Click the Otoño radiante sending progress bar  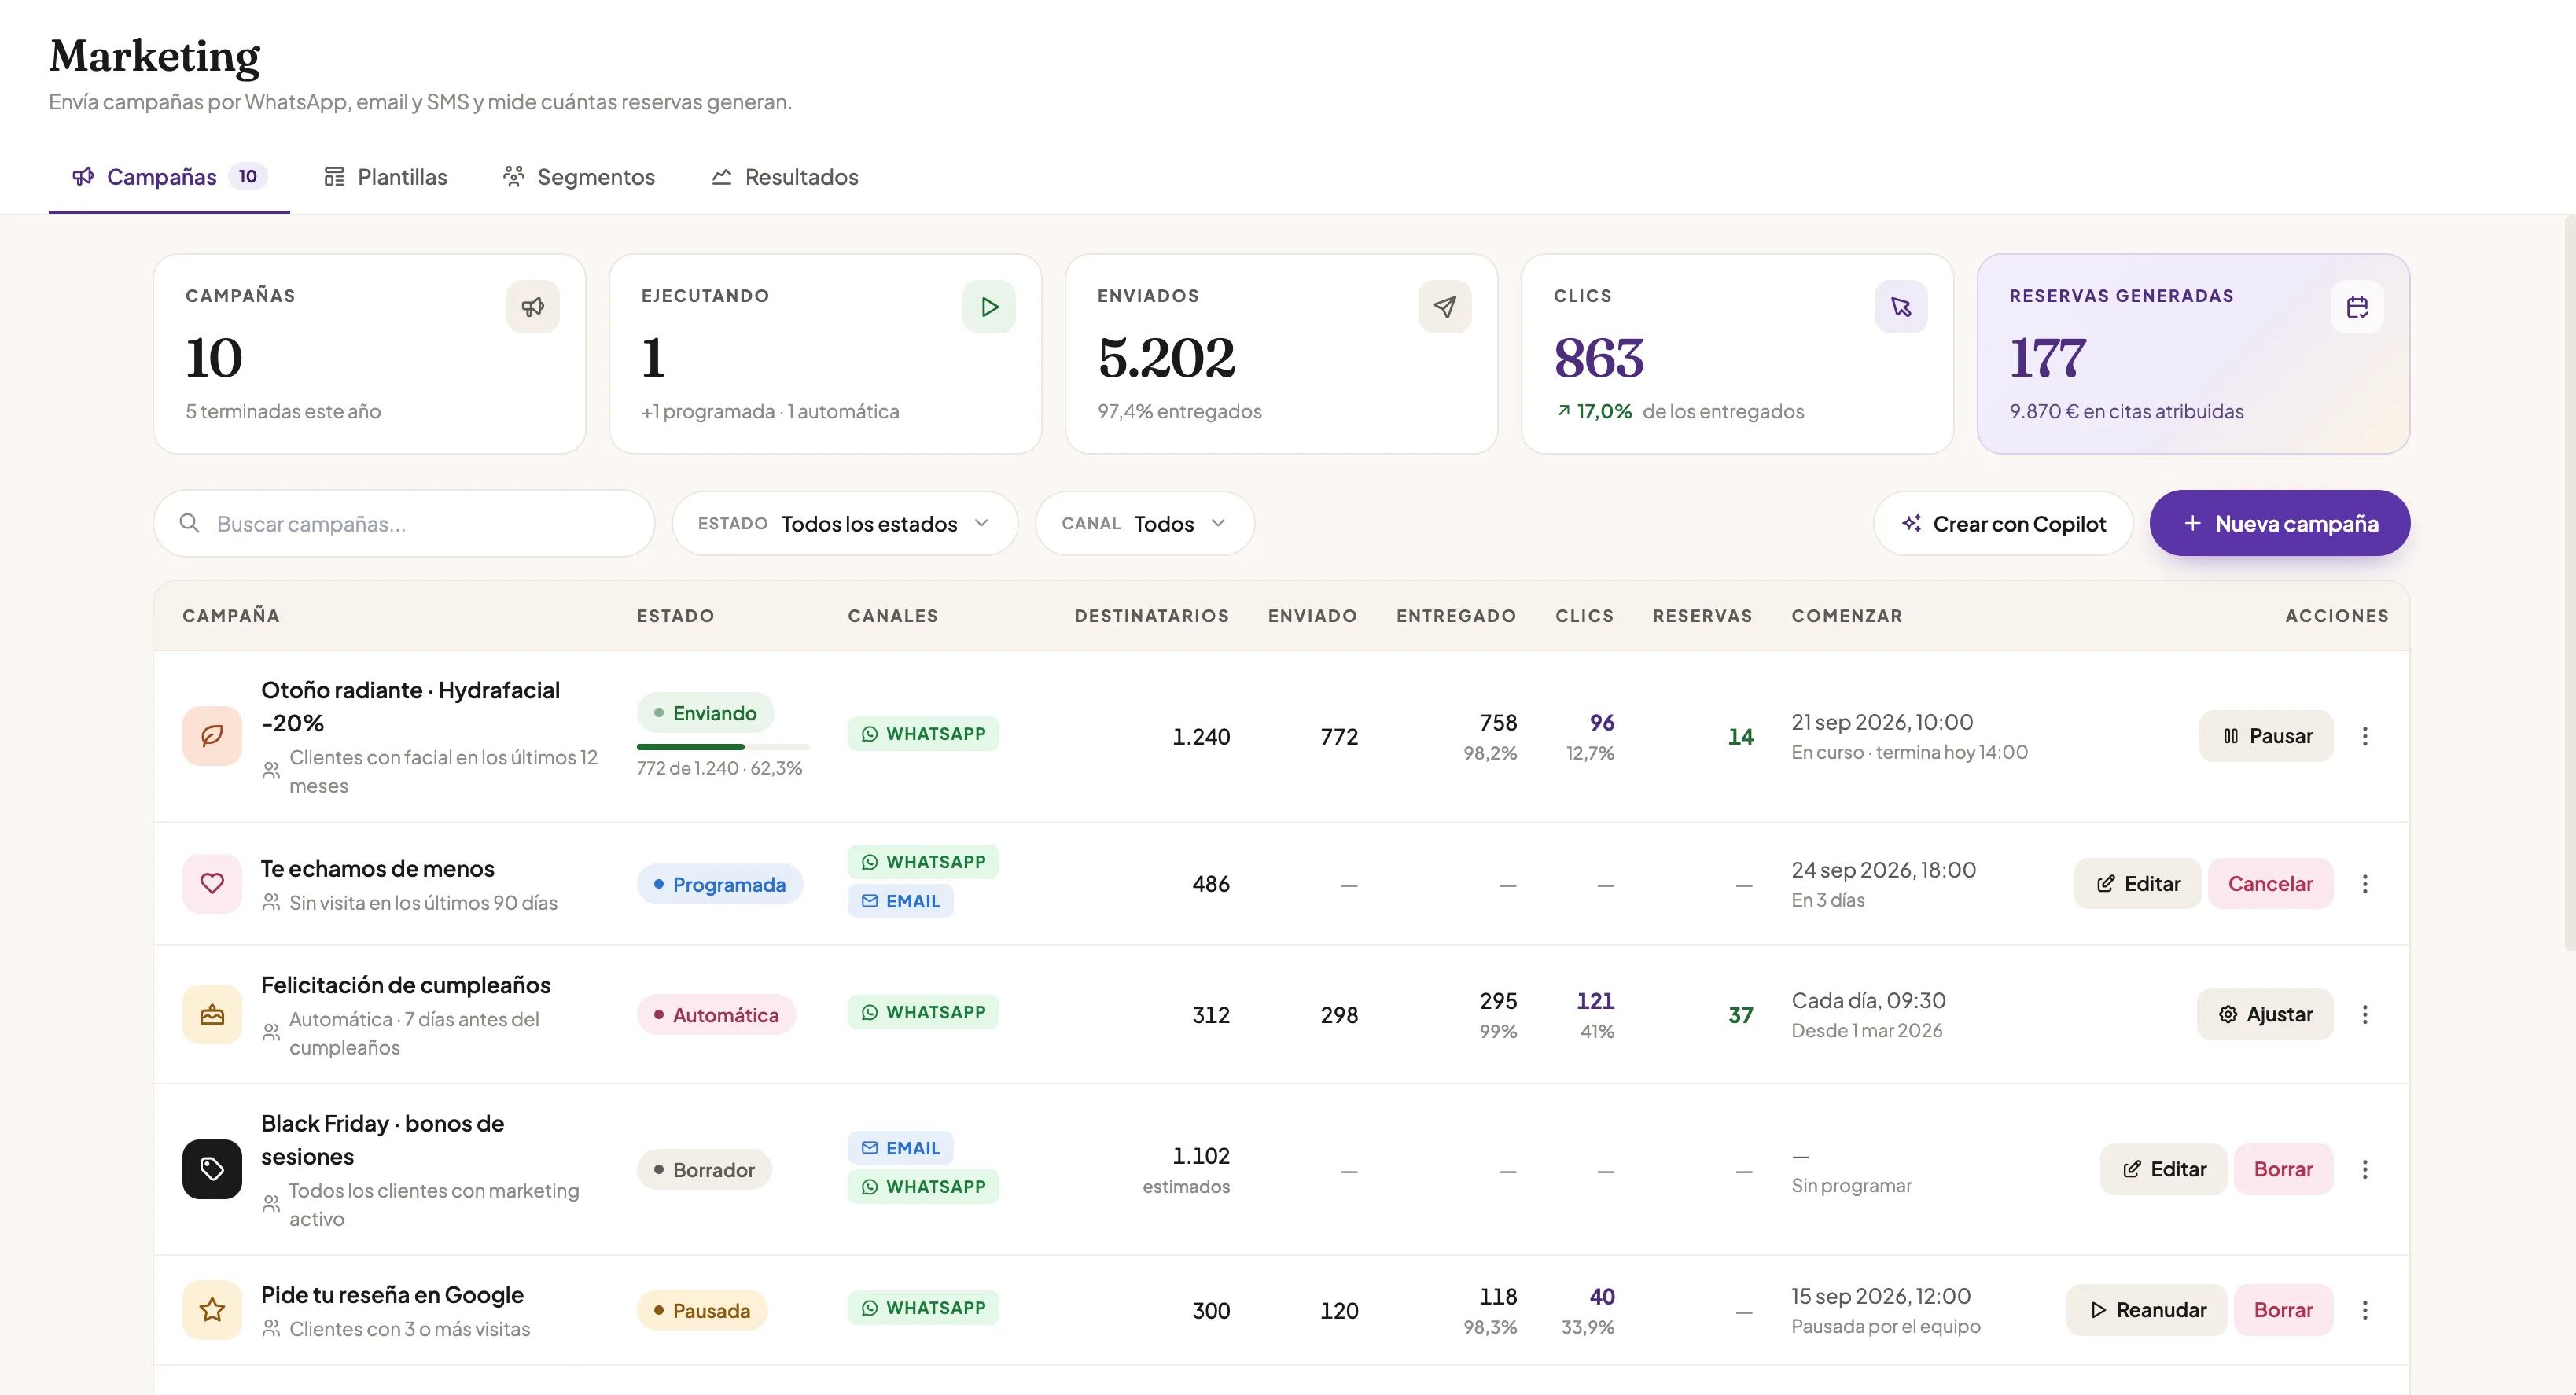coord(722,746)
